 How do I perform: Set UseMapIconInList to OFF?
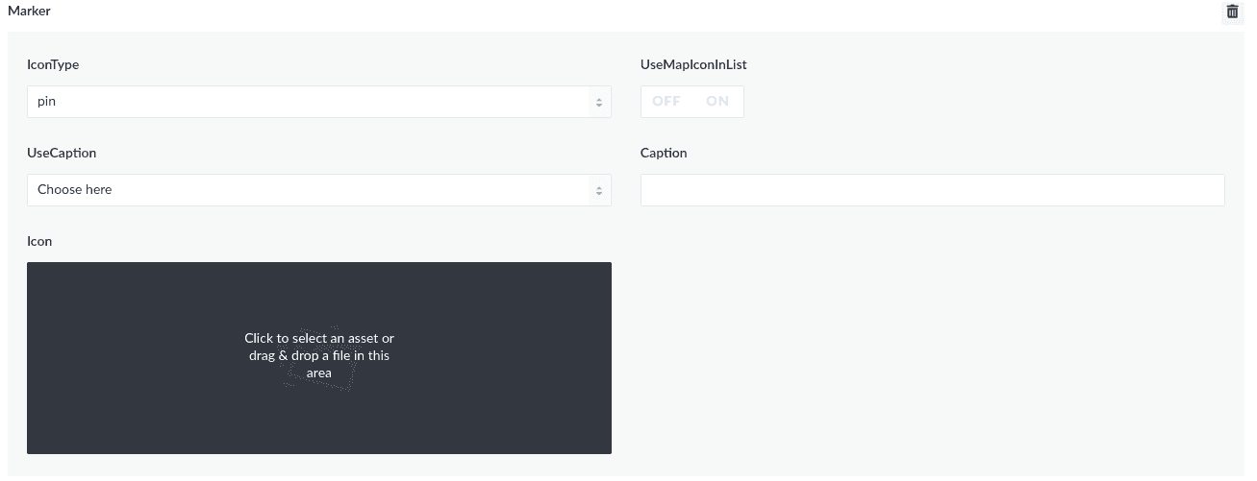(x=666, y=101)
